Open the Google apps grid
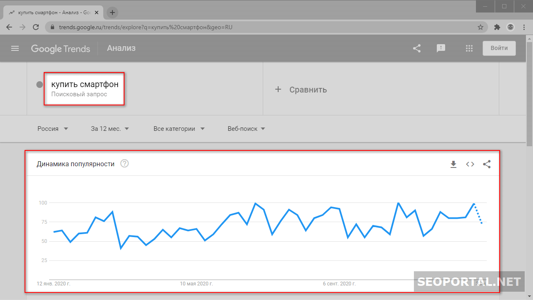 tap(469, 48)
